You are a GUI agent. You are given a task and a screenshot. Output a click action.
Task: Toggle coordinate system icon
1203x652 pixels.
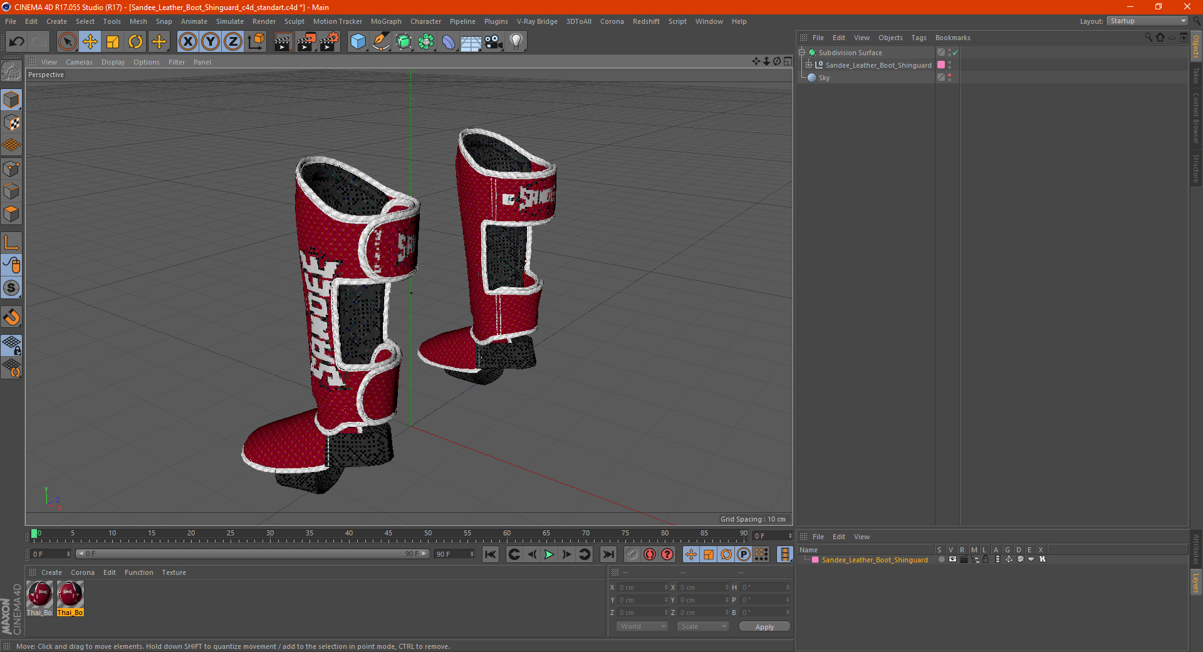point(256,41)
